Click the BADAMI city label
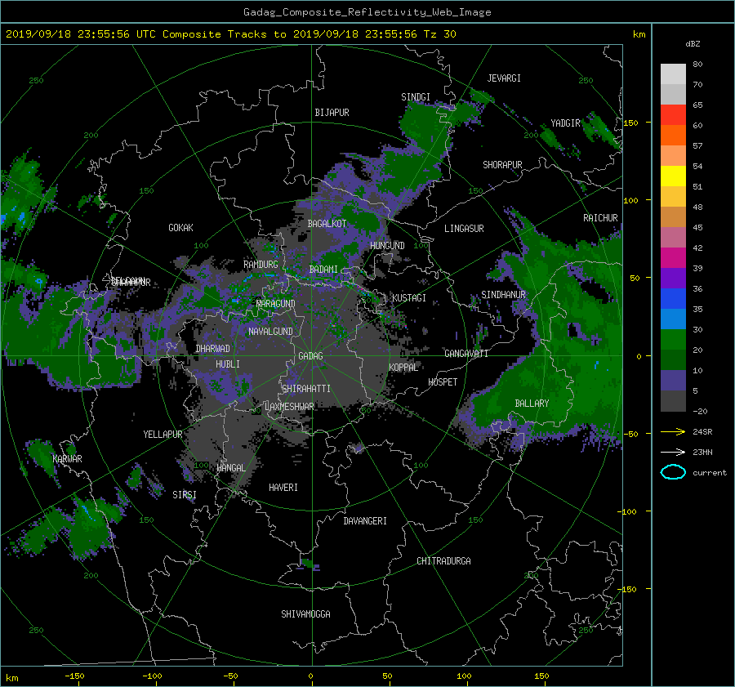Image resolution: width=735 pixels, height=687 pixels. pos(323,270)
